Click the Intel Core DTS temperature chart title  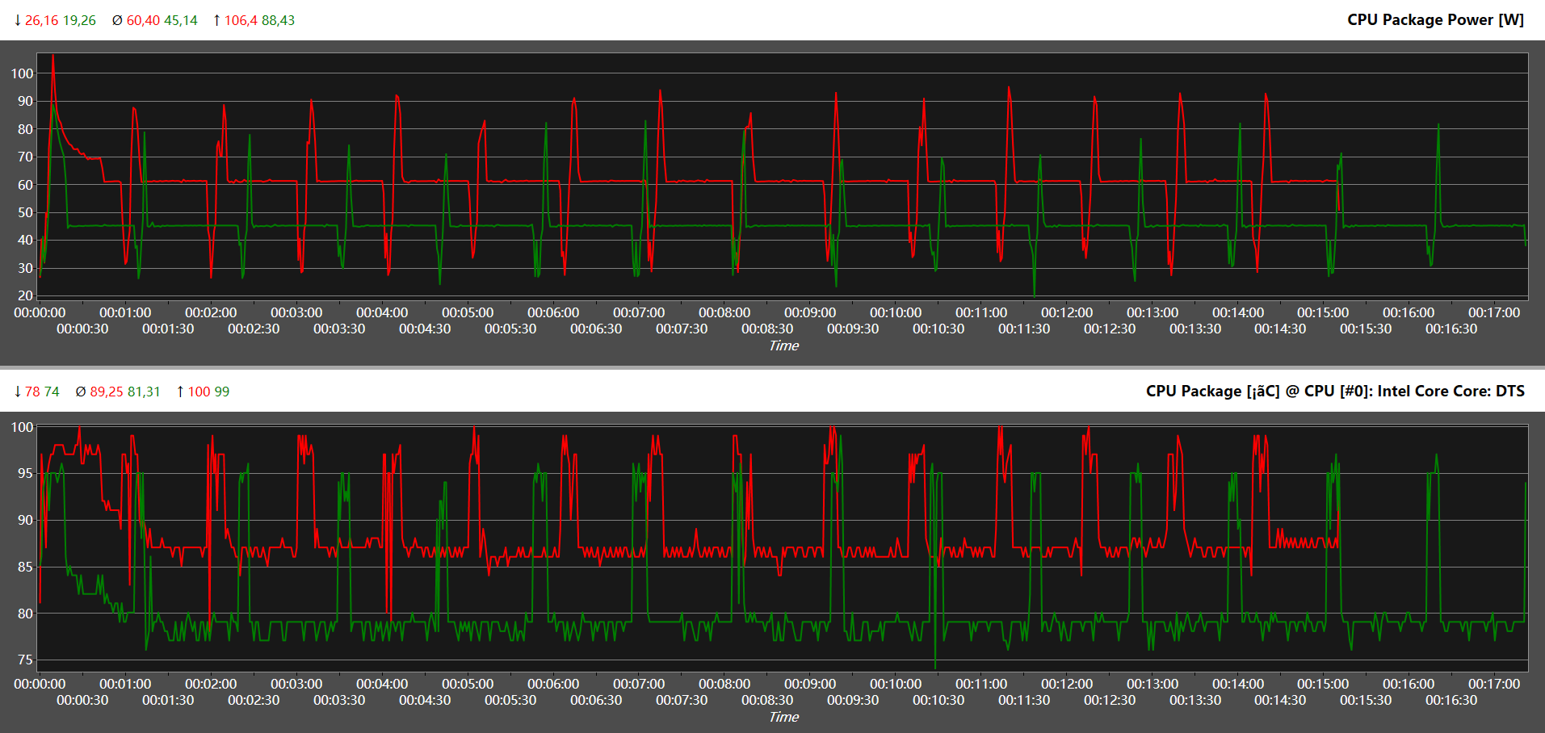point(1335,391)
